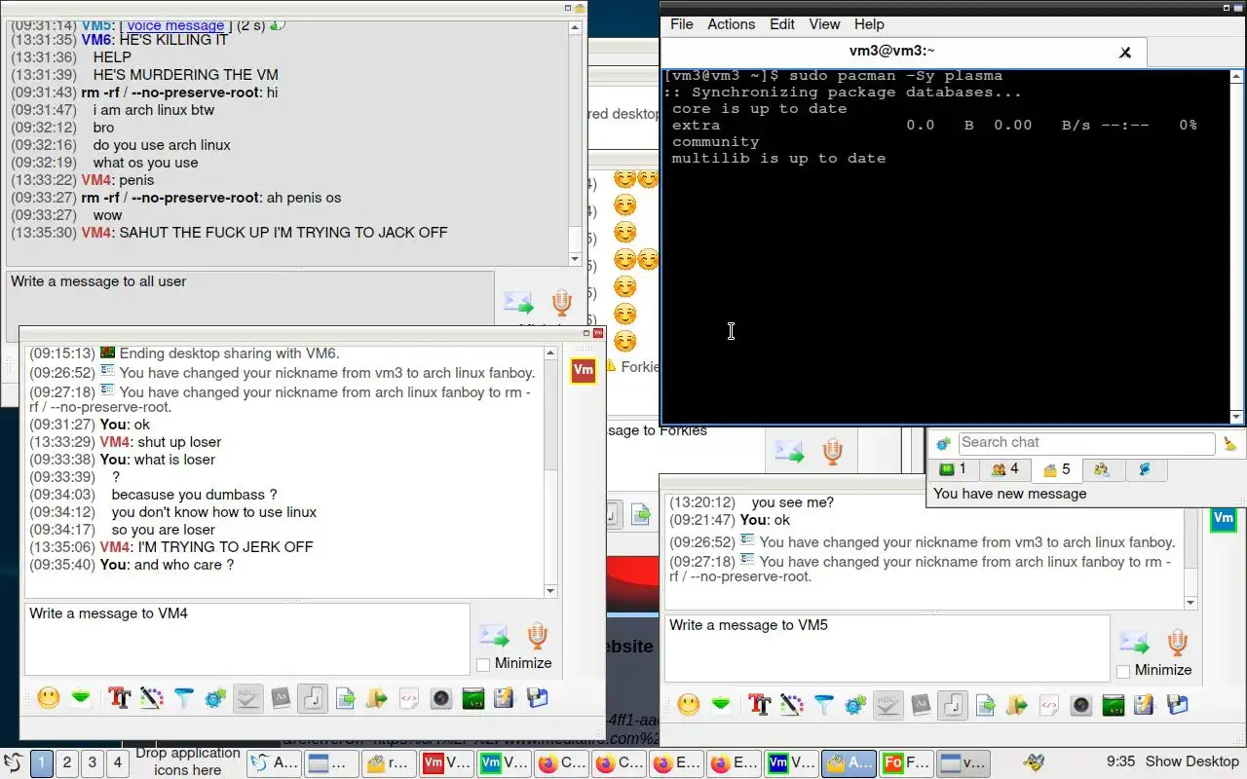The image size is (1247, 779).
Task: Open font selection in VM5 chat toolbar
Action: [760, 704]
